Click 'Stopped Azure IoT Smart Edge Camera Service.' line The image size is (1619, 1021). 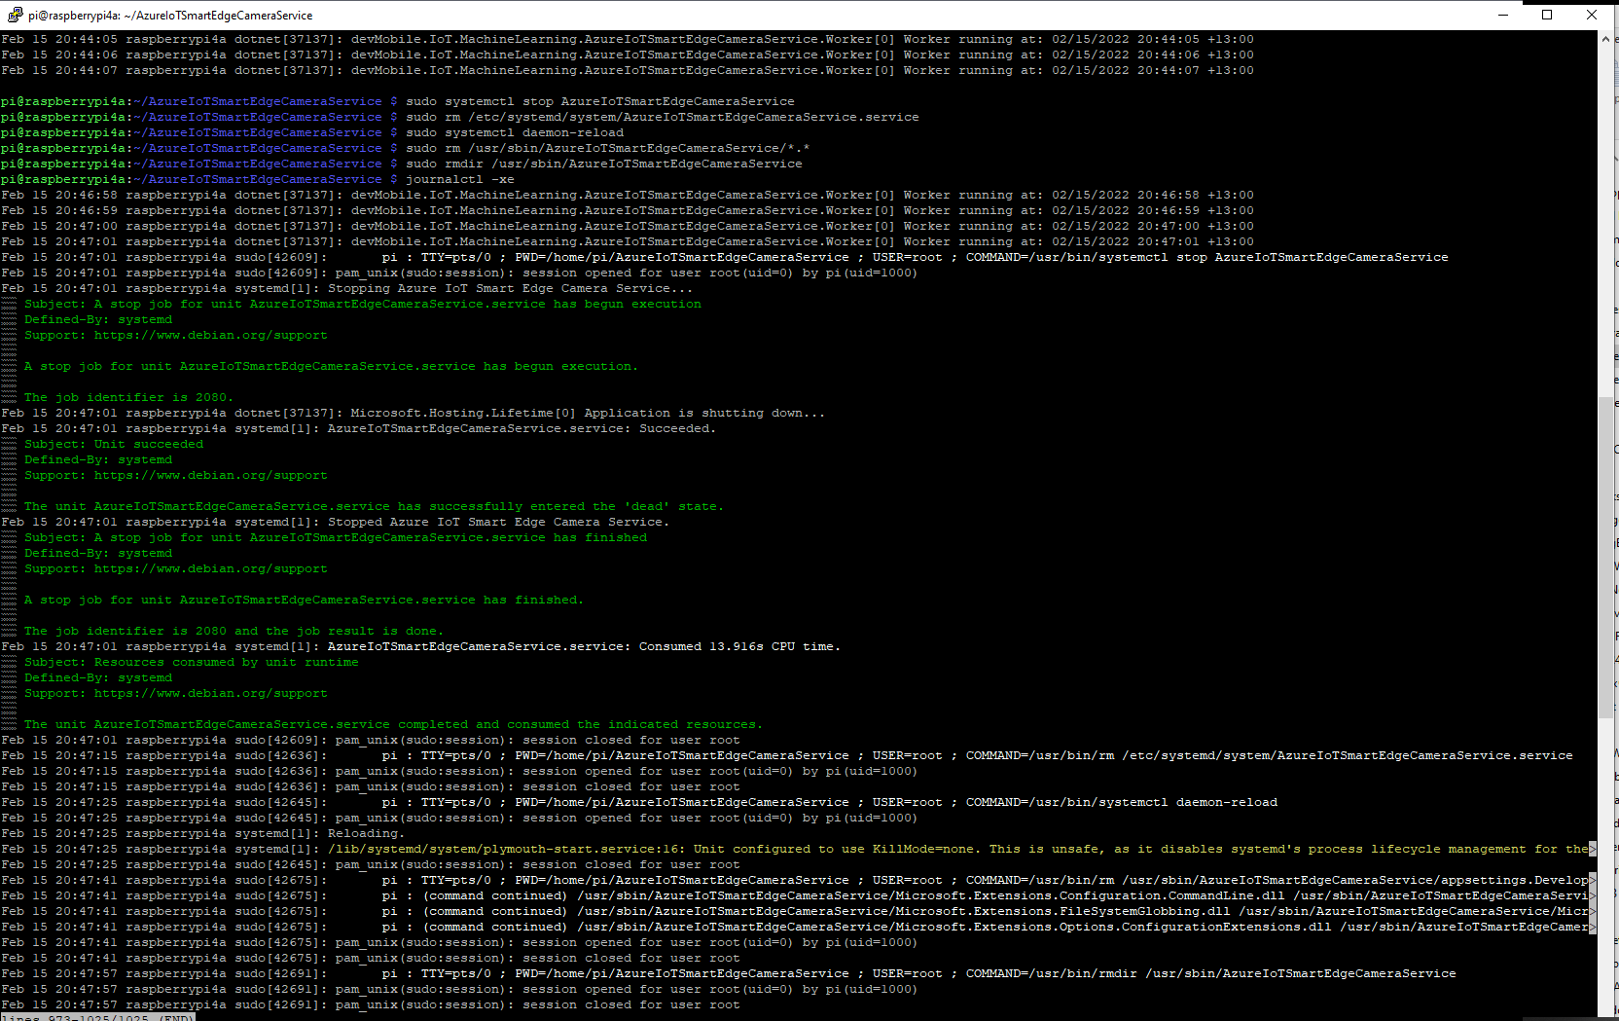[x=498, y=522]
